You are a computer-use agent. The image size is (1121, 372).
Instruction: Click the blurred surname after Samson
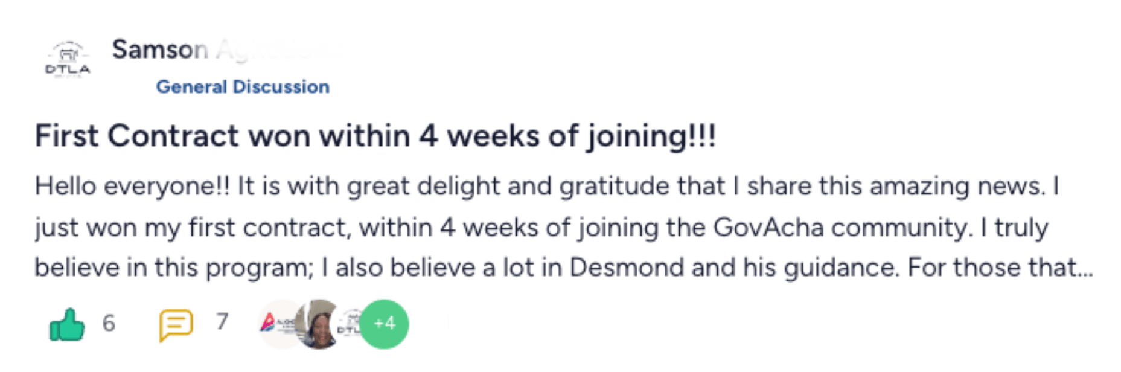tap(278, 50)
